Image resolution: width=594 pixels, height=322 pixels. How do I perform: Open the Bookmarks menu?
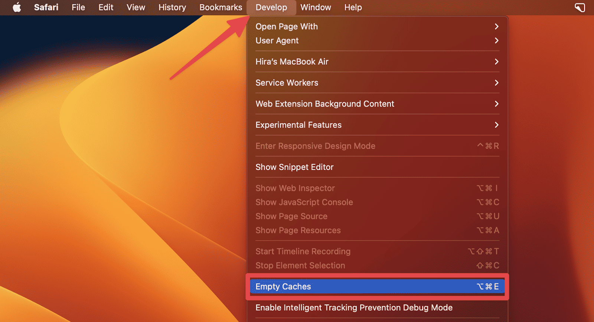coord(221,7)
